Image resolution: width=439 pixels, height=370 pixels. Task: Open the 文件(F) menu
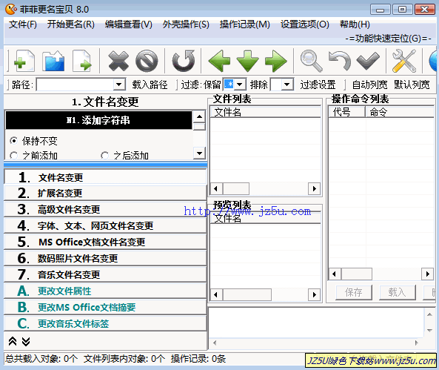23,24
